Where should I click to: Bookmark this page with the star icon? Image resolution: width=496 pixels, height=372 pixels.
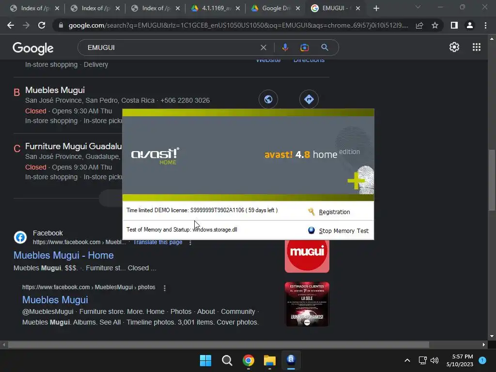coord(435,25)
